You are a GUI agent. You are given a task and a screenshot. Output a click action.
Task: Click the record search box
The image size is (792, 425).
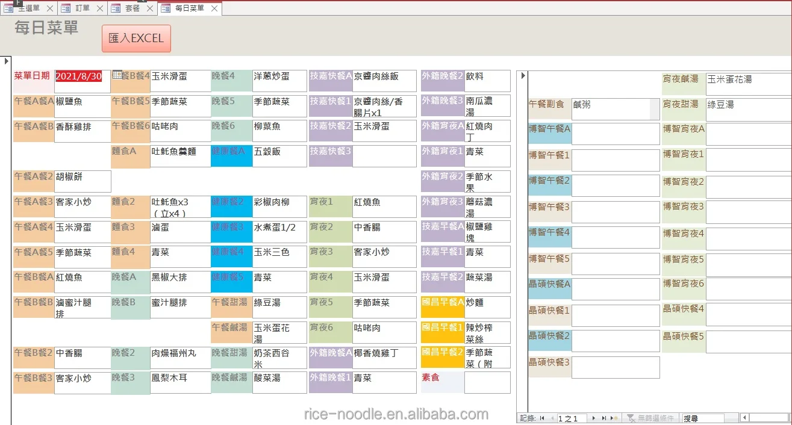point(702,418)
